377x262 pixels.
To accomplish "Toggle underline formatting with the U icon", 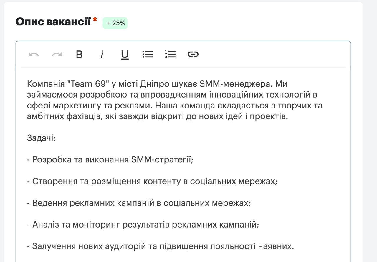I will [125, 55].
